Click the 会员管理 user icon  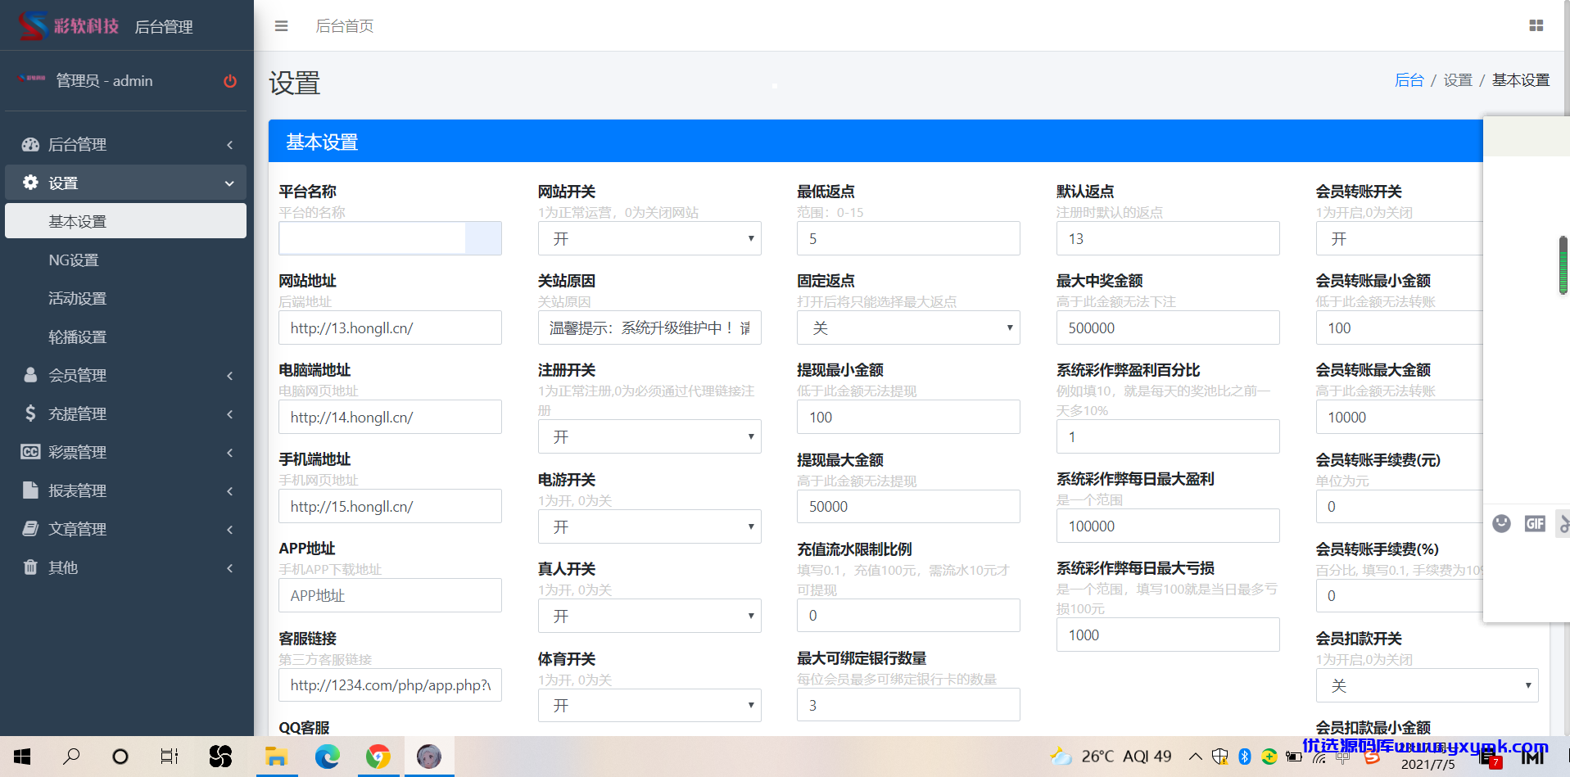click(30, 375)
